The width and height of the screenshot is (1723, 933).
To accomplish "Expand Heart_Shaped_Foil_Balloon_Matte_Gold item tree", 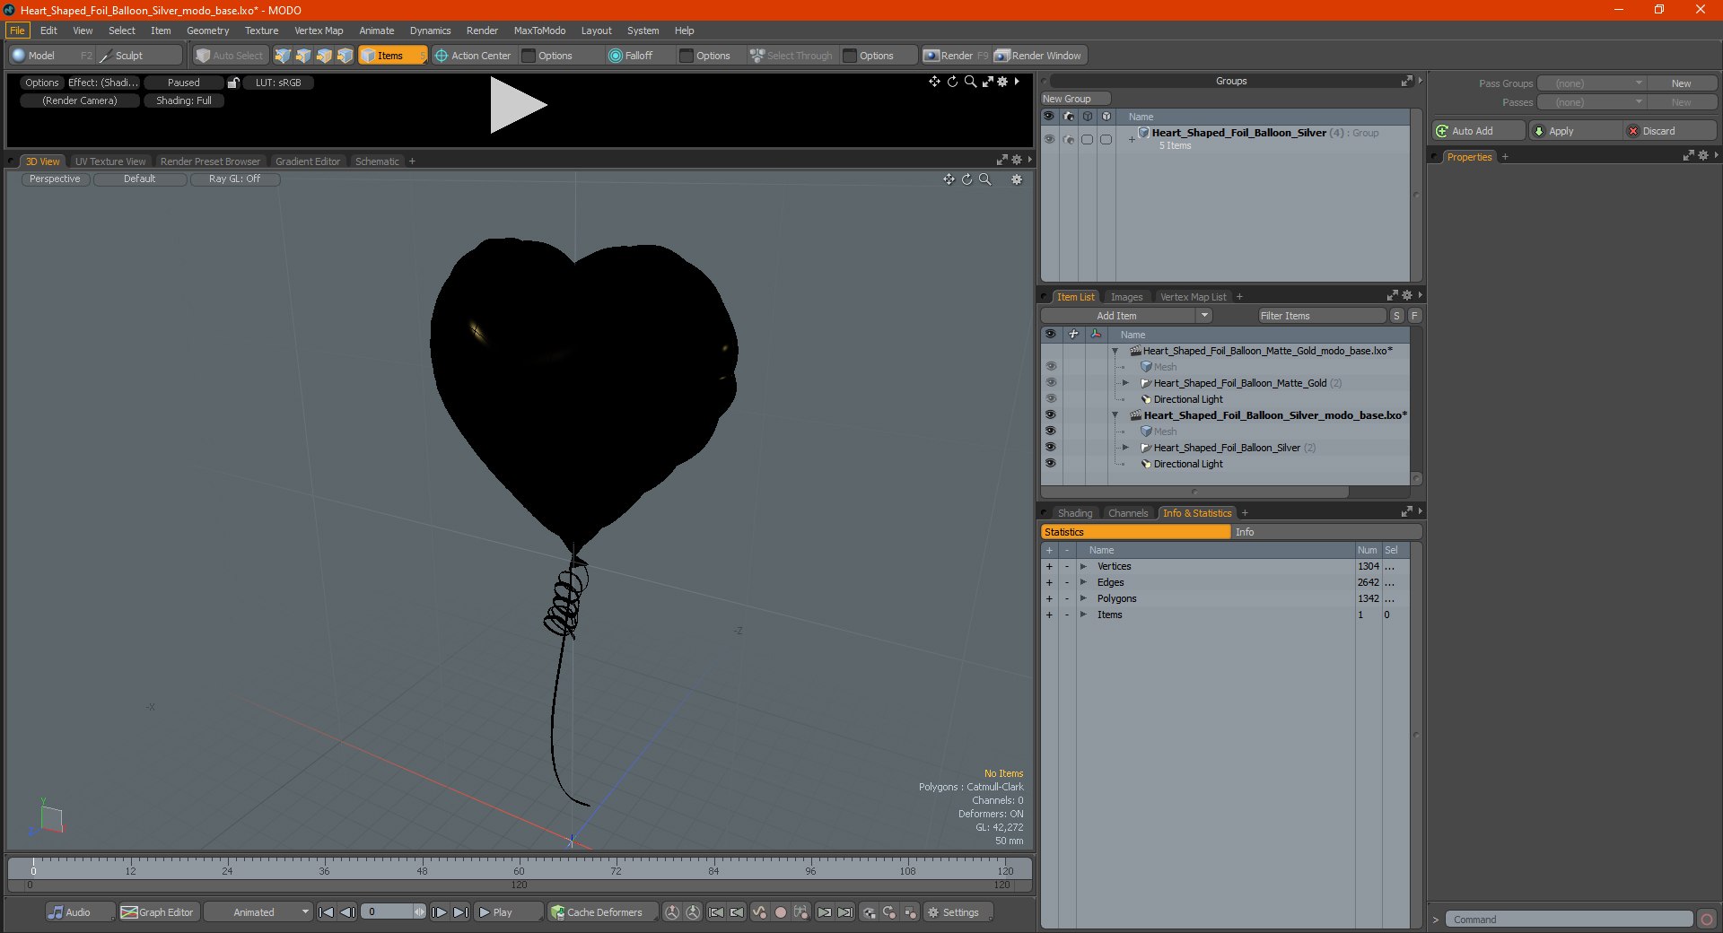I will click(1125, 383).
